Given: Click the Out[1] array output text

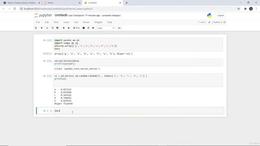Looking at the screenshot, I should (x=93, y=54).
